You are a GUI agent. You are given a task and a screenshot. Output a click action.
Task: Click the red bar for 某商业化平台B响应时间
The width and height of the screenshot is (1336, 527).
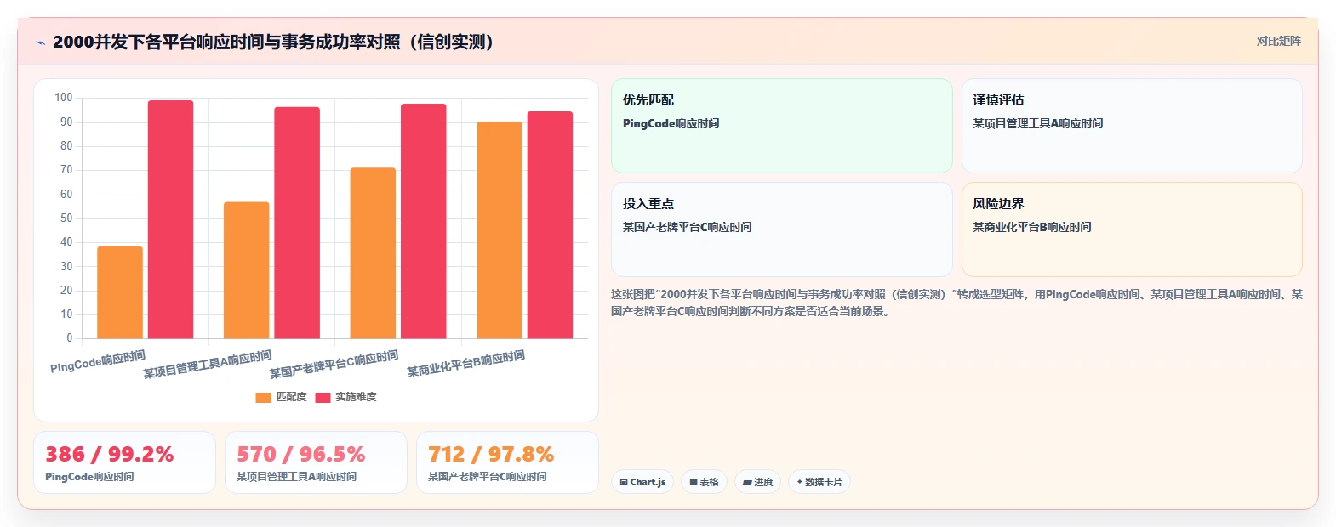[550, 225]
